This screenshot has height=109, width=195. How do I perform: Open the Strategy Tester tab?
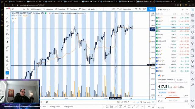click(55, 107)
